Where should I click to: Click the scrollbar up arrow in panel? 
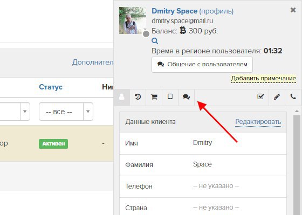(297, 111)
